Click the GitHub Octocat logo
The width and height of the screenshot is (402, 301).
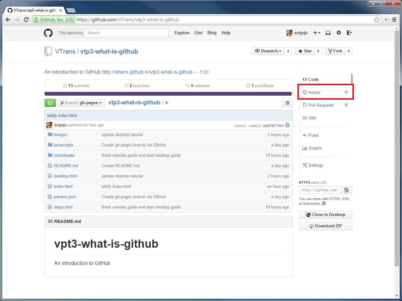tap(48, 33)
